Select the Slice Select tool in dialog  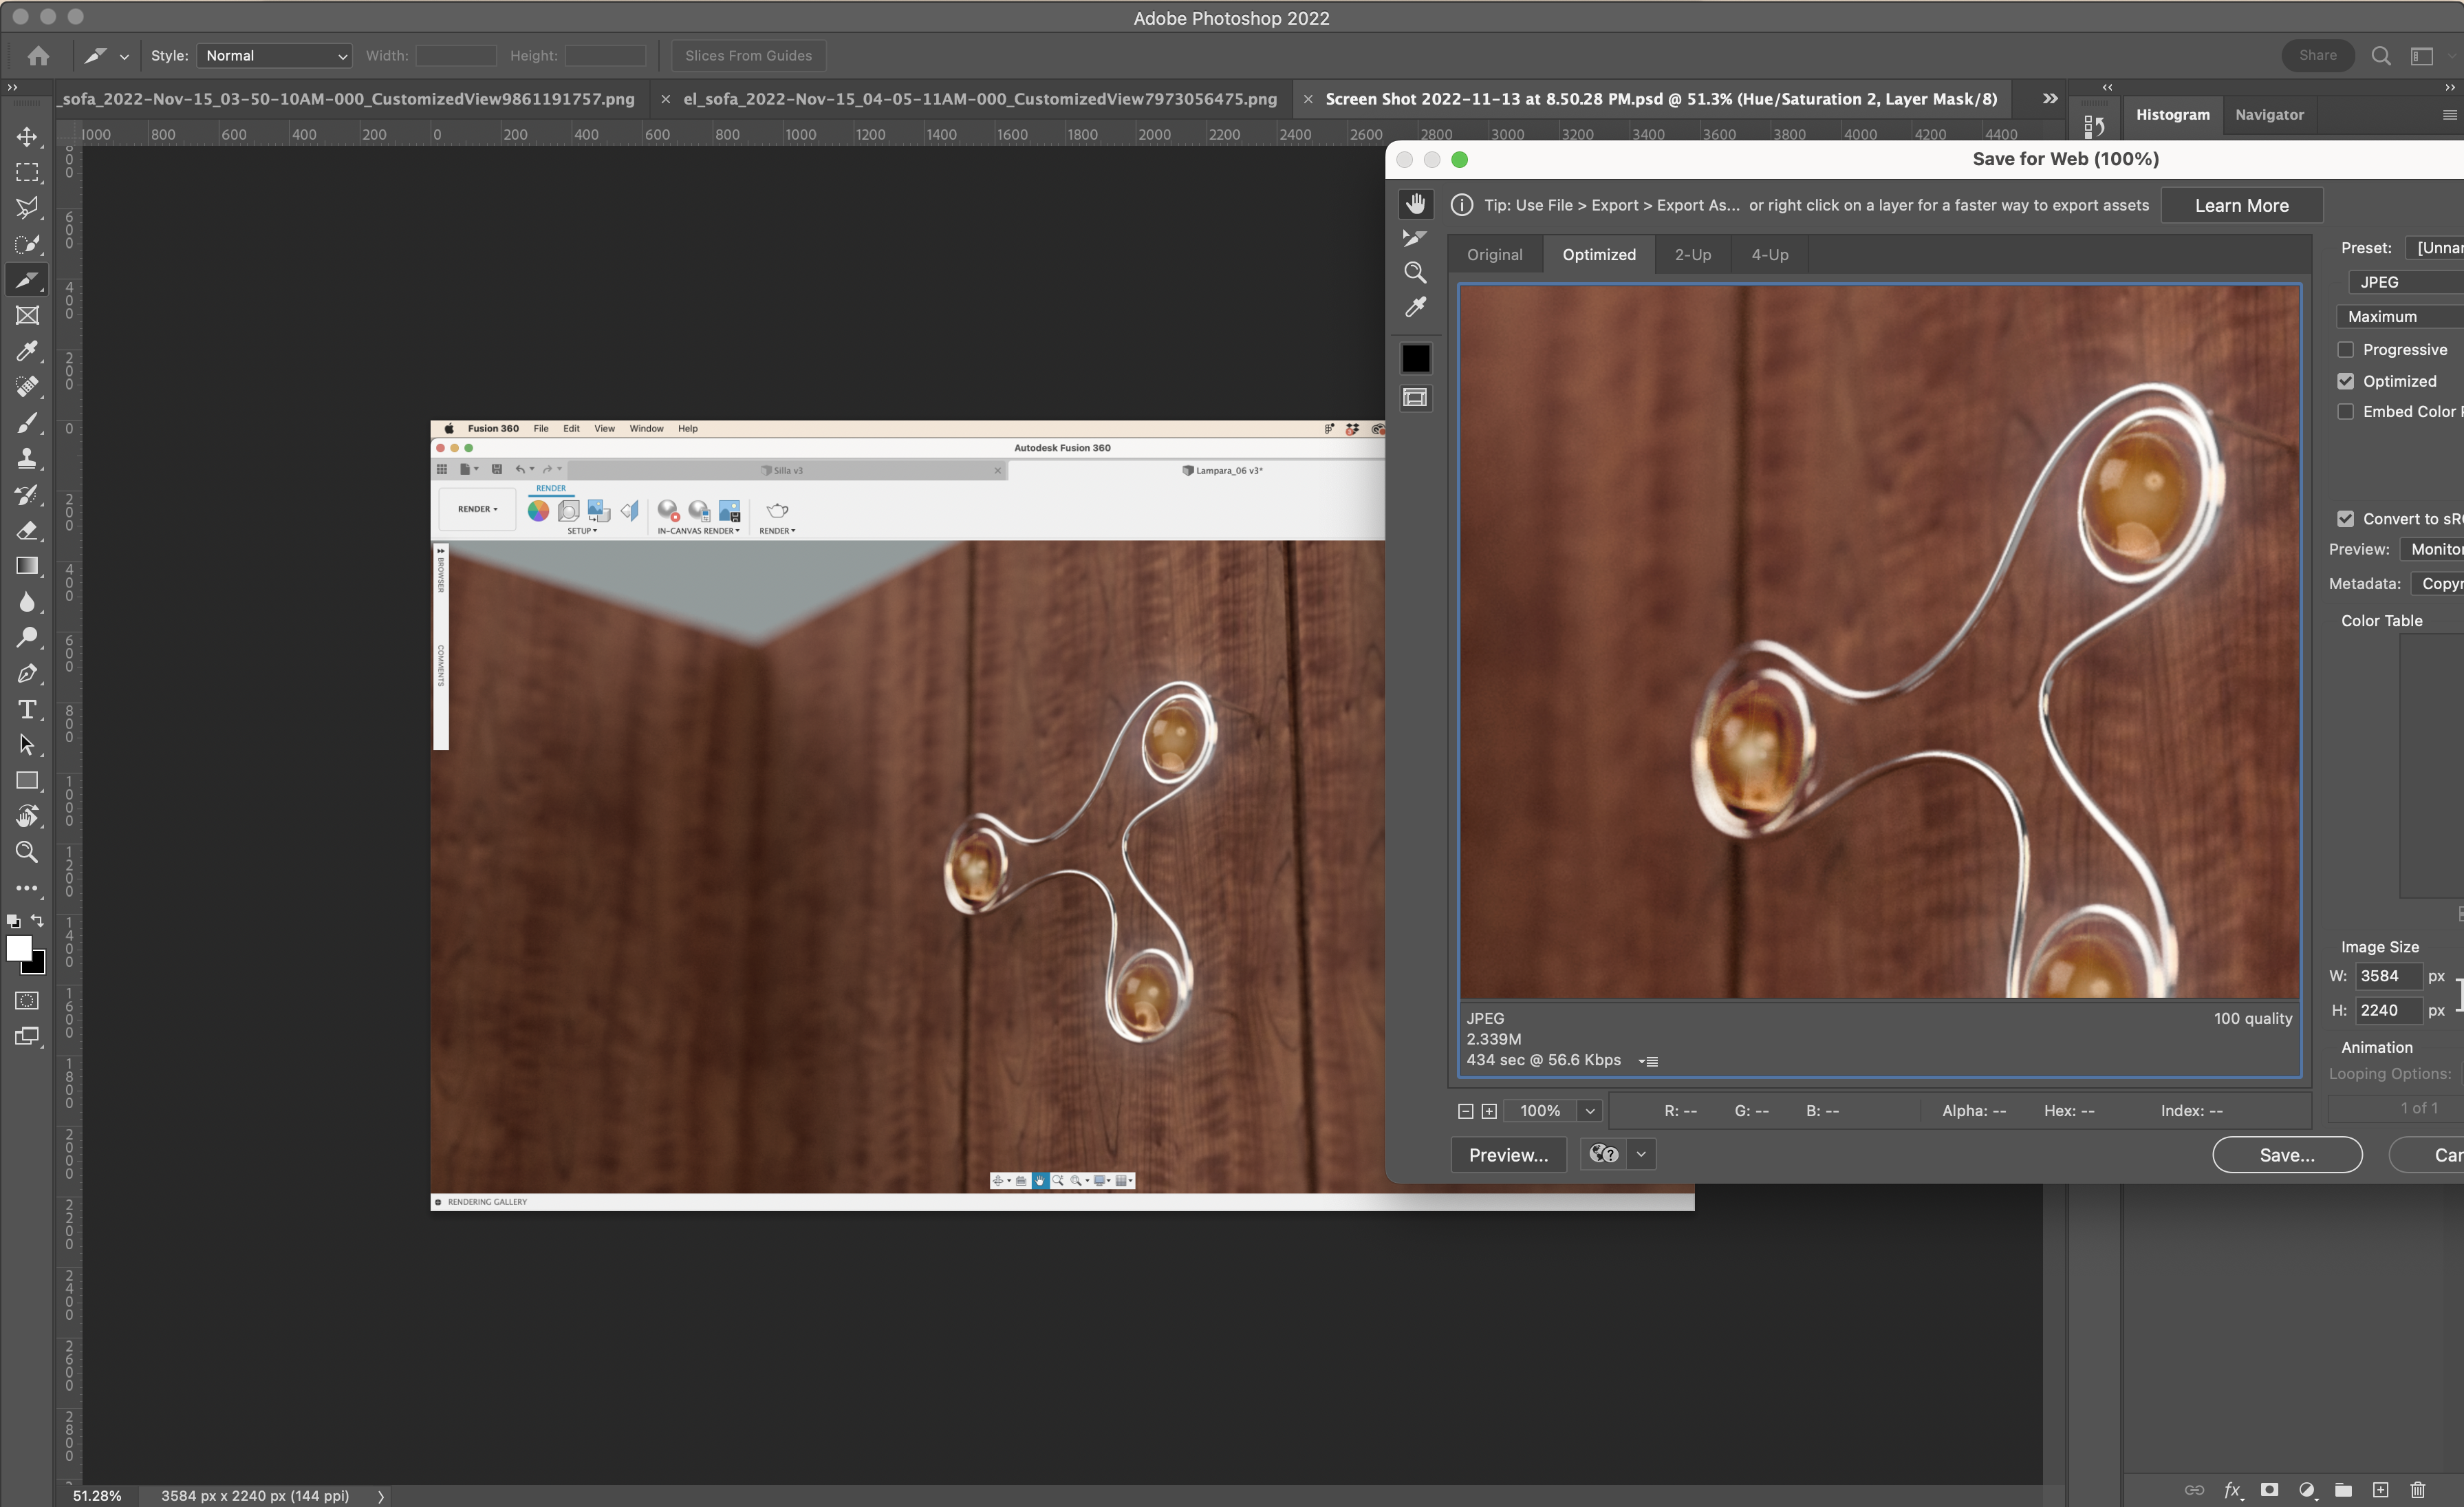[x=1414, y=238]
